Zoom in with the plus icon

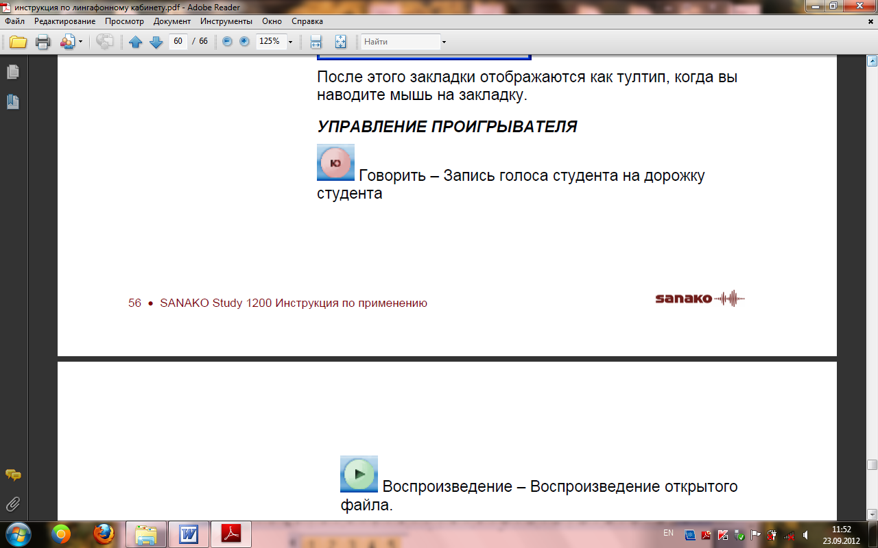[x=244, y=42]
